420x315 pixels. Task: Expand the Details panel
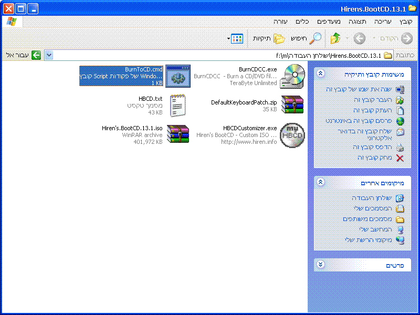(x=321, y=265)
